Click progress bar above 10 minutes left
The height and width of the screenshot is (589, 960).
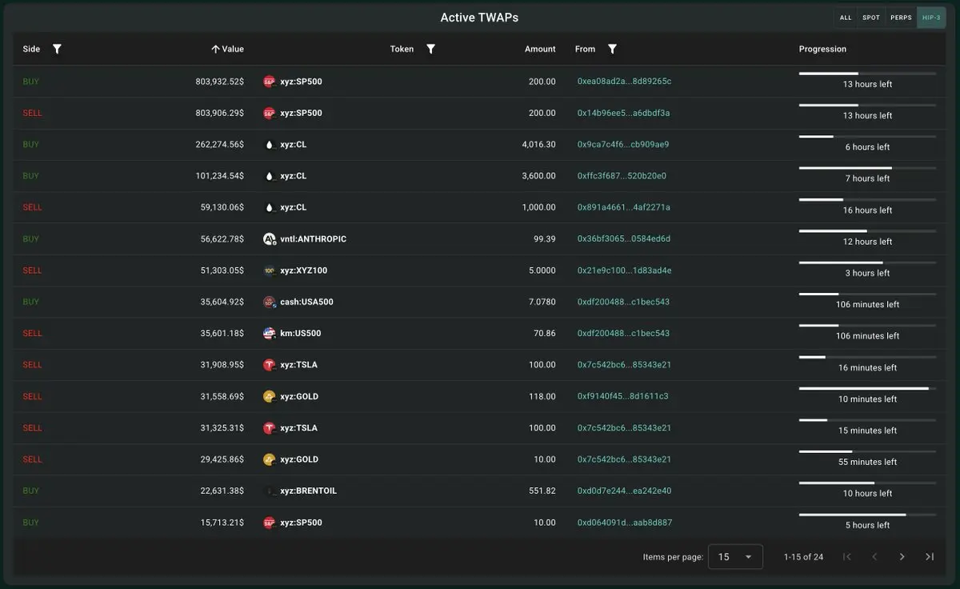(867, 389)
